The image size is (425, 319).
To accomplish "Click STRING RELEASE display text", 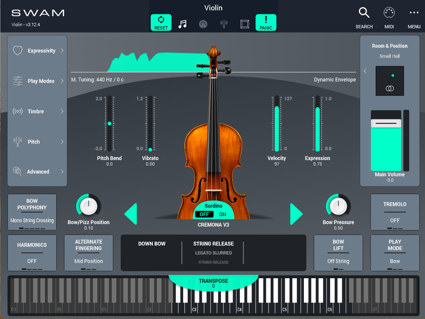I will pos(213,244).
